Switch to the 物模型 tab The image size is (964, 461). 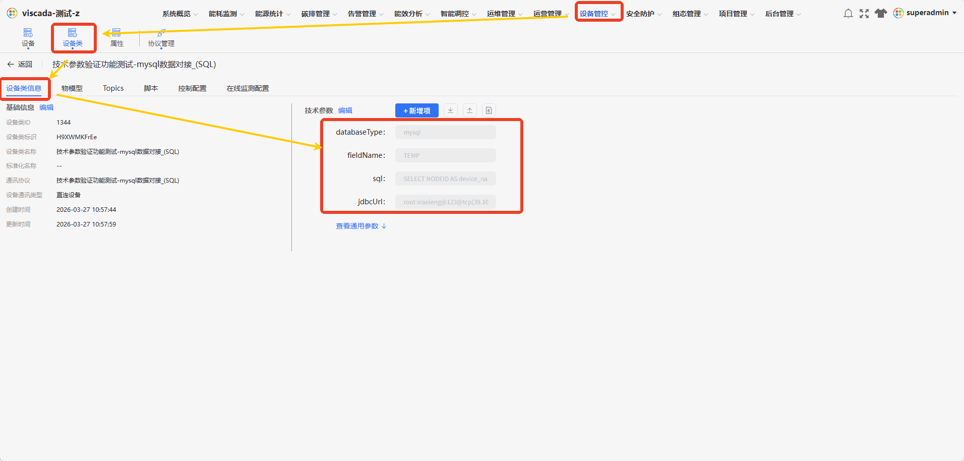pos(72,88)
